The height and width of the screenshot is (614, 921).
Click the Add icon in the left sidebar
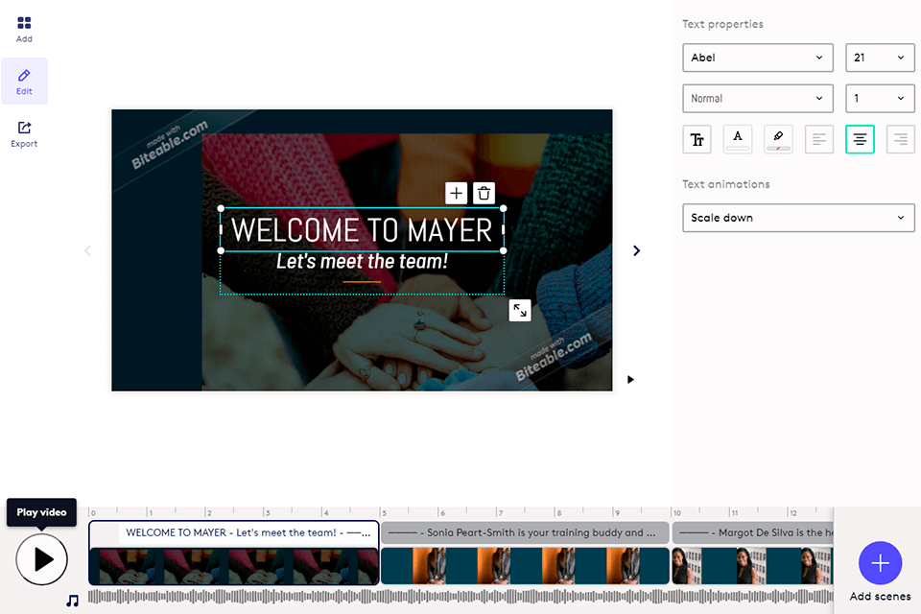(x=24, y=21)
